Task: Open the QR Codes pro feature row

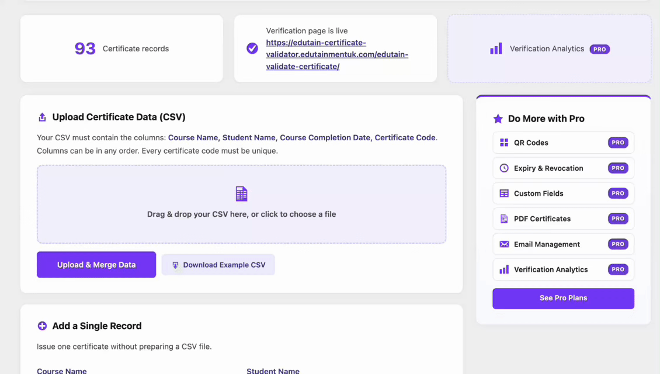Action: [563, 143]
